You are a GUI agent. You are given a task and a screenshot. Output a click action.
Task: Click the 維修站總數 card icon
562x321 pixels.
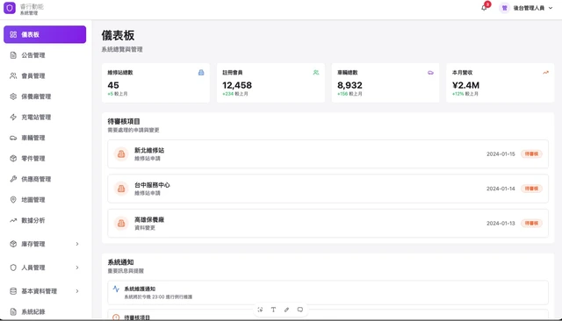[201, 73]
